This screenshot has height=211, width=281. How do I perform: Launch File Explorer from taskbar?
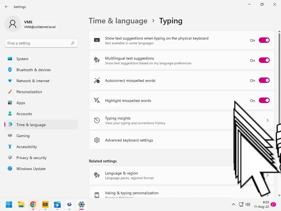[x=21, y=204]
